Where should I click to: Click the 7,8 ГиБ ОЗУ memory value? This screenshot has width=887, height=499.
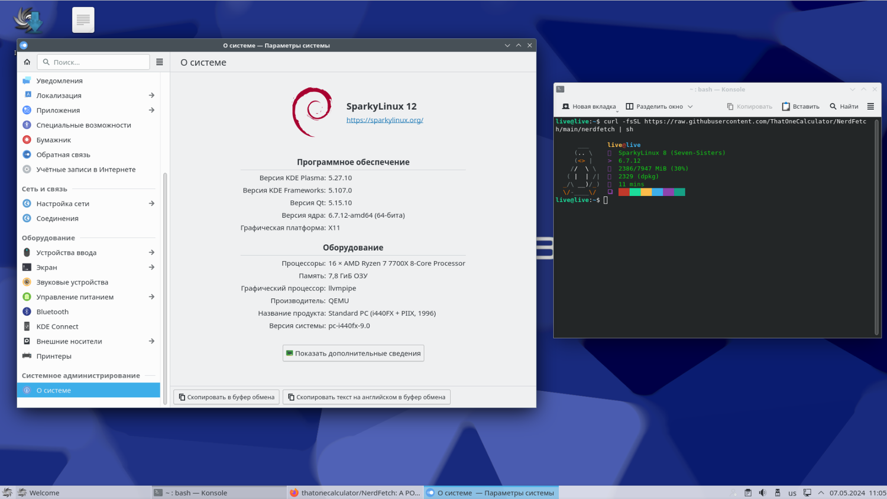[348, 276]
